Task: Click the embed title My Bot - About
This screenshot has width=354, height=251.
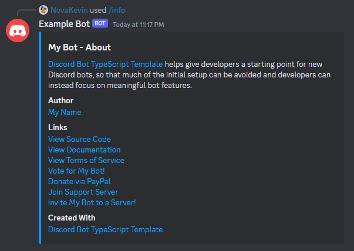Action: point(79,48)
